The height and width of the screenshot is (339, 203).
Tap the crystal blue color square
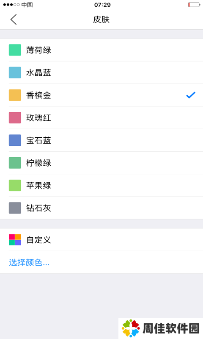(x=15, y=72)
